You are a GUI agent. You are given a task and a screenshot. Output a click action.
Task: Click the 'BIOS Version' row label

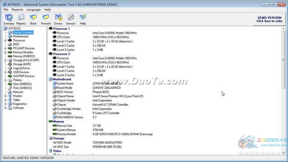65,92
